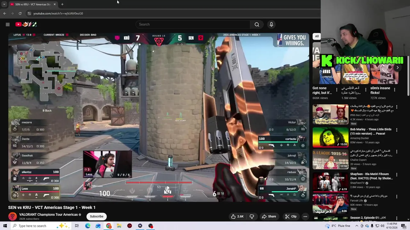
Task: Open Task View on the taskbar
Action: coord(77,226)
